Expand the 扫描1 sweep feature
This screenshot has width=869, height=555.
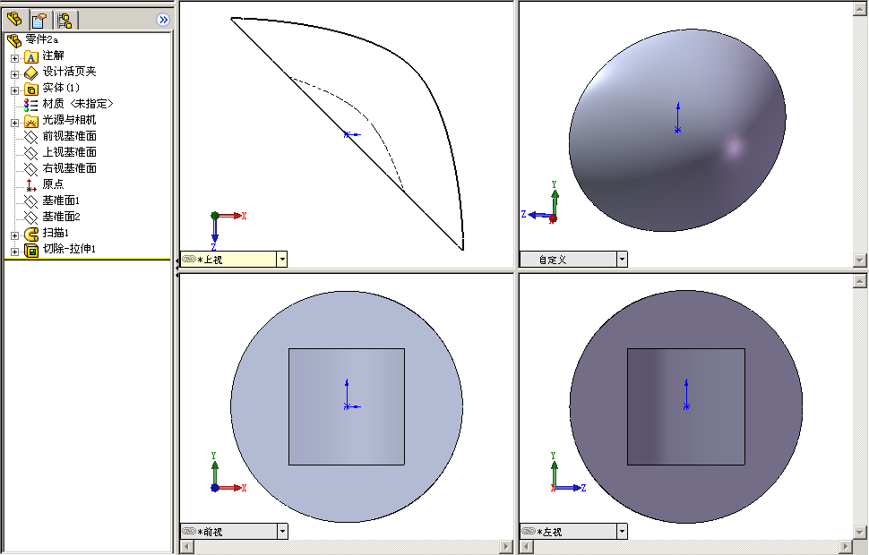(14, 235)
